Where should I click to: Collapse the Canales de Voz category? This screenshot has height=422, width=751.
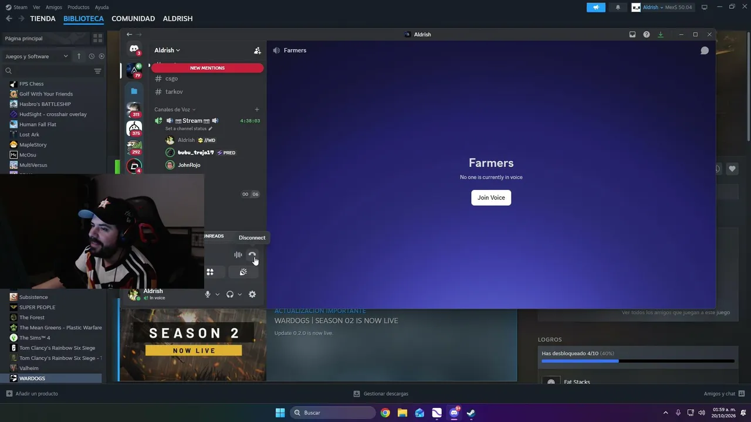175,110
